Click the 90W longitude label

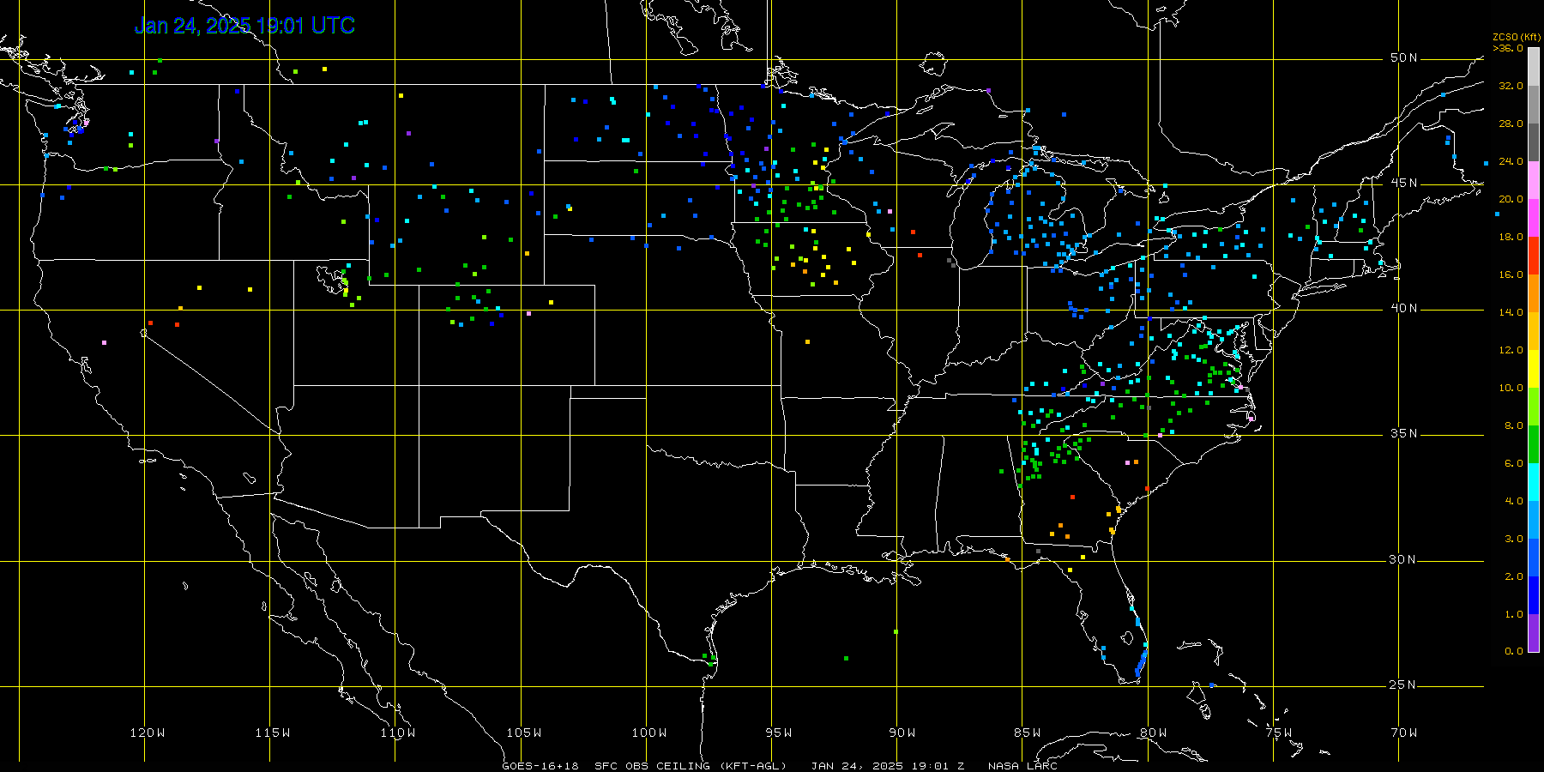tap(902, 733)
